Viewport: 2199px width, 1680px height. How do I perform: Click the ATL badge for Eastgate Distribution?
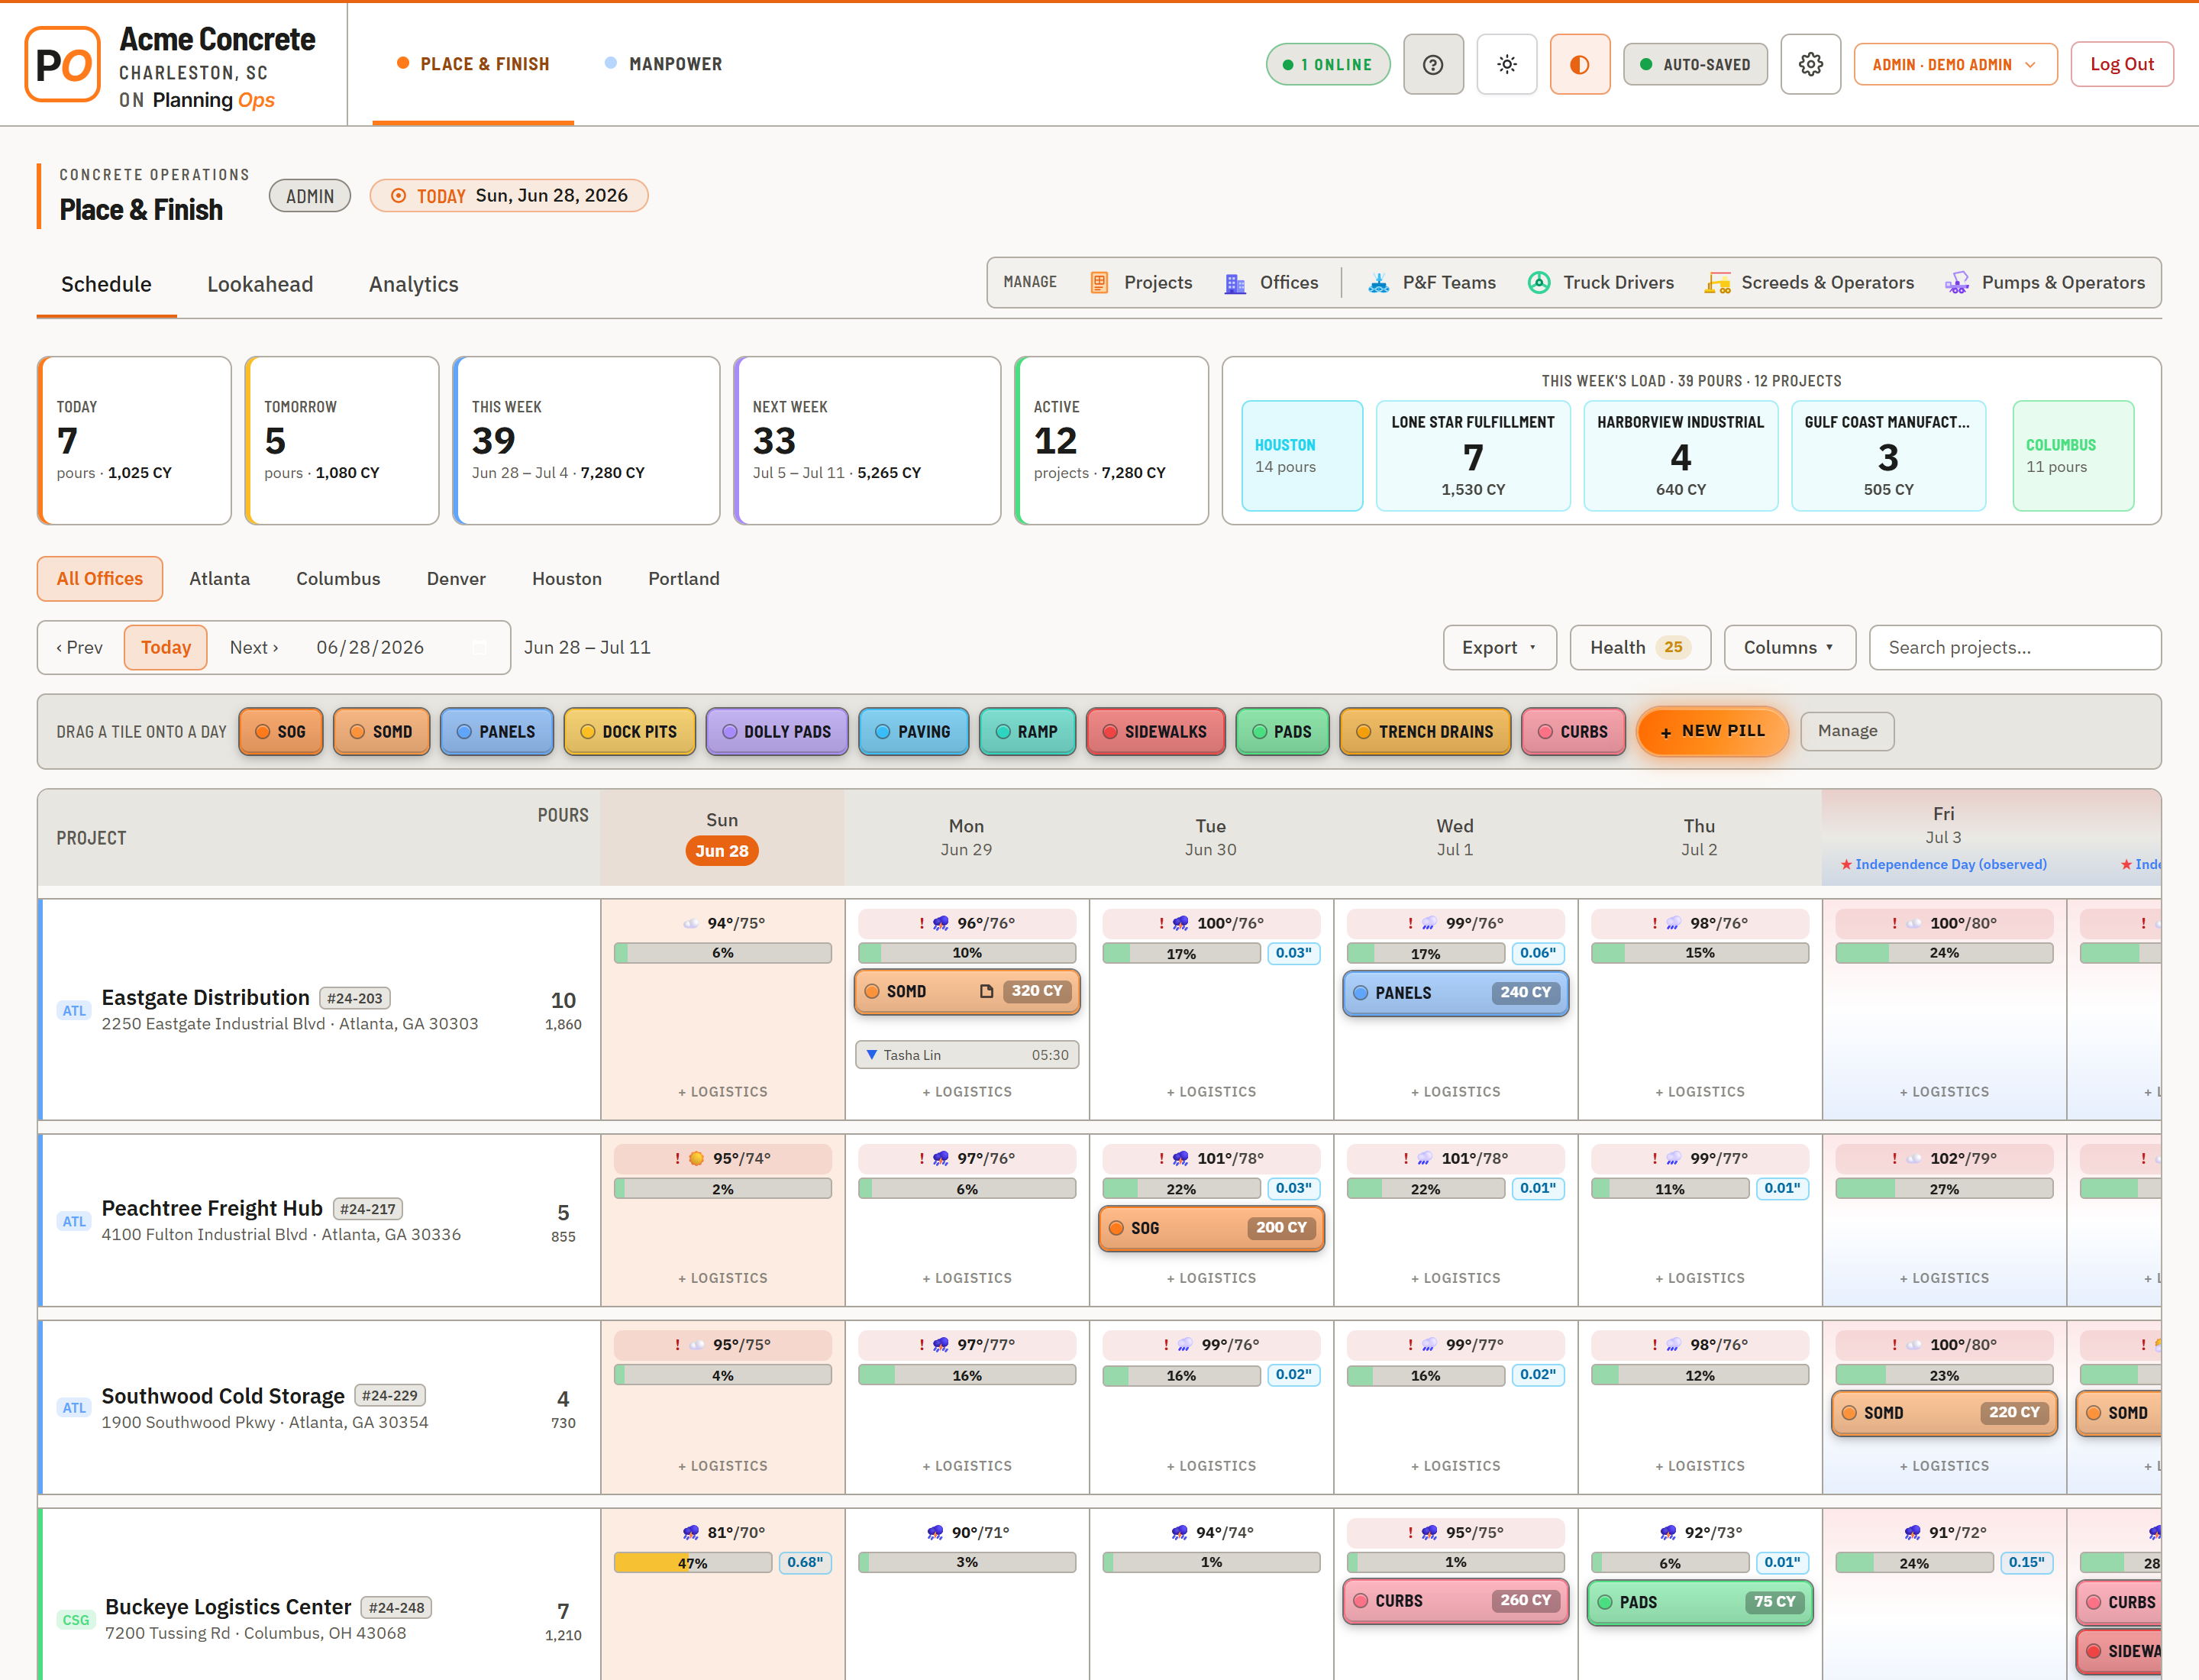74,1010
